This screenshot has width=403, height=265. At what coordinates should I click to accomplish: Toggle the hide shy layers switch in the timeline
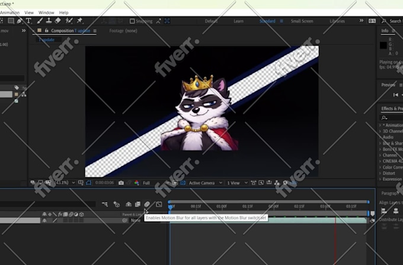129,205
